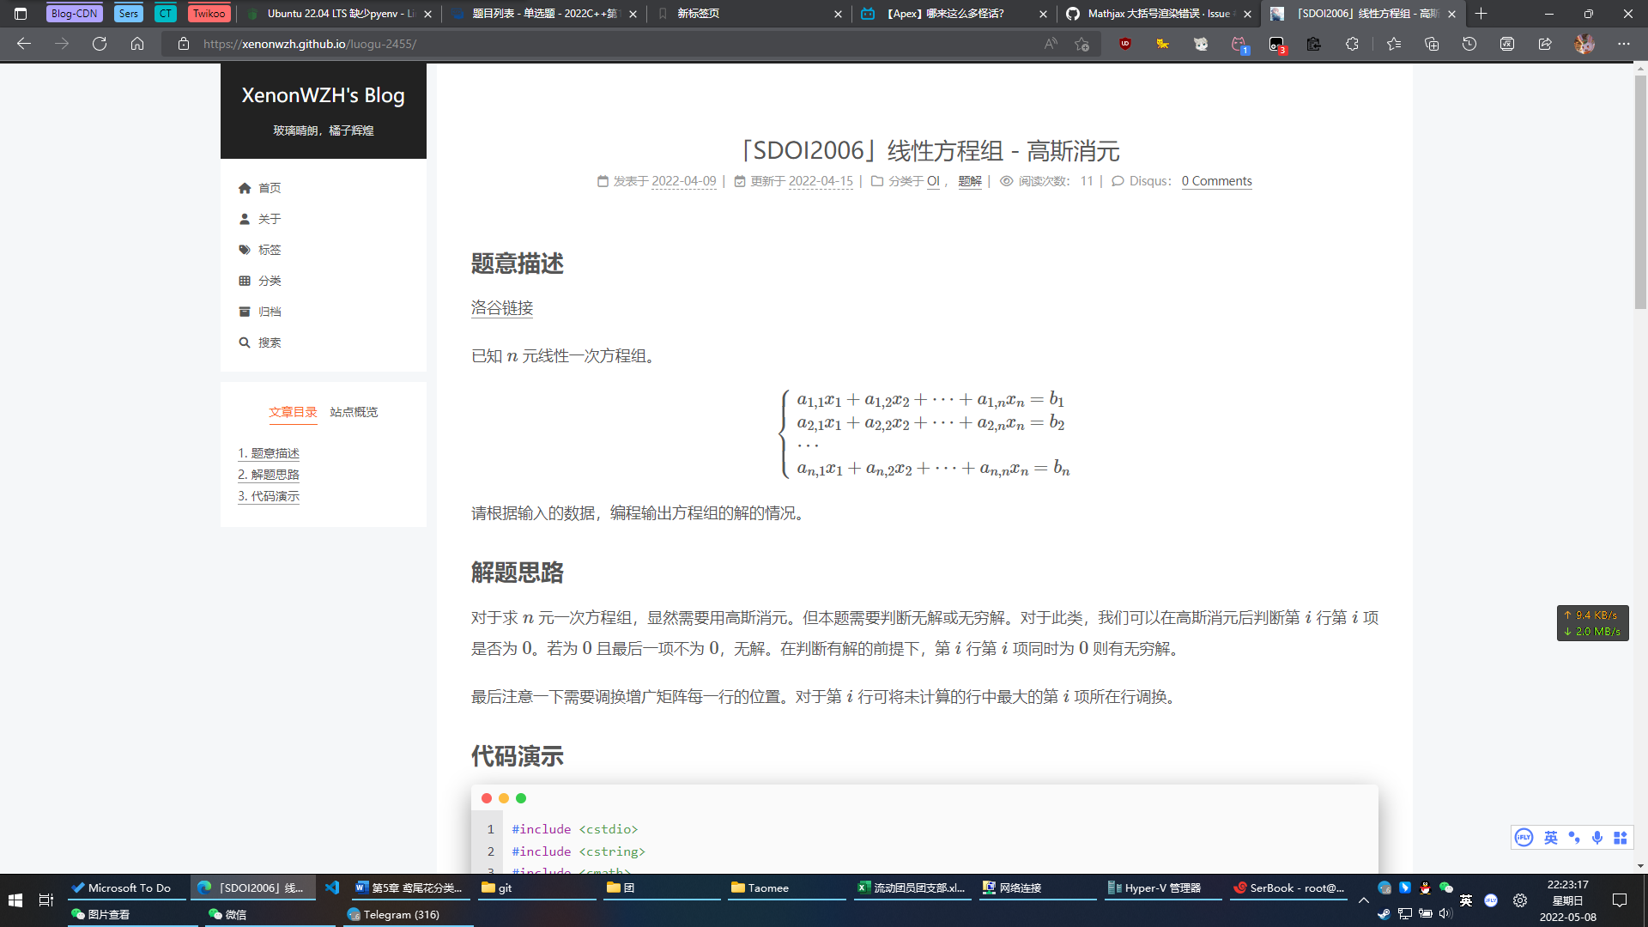The image size is (1648, 927).
Task: Toggle the favorites star for this page
Action: point(1081,43)
